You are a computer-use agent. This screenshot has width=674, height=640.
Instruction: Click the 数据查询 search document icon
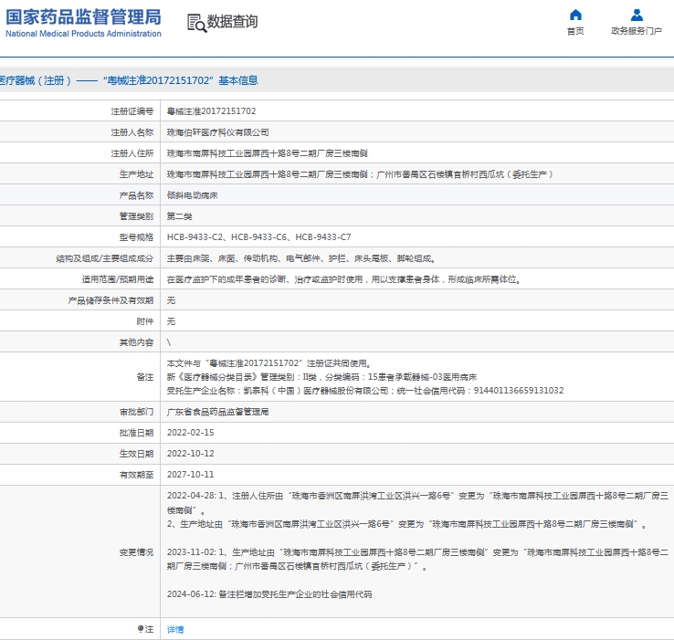click(196, 23)
